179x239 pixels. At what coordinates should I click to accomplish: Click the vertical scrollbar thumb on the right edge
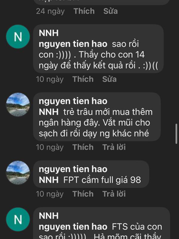176,134
